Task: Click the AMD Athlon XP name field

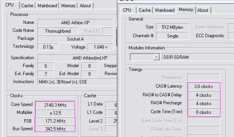Action: pyautogui.click(x=75, y=23)
